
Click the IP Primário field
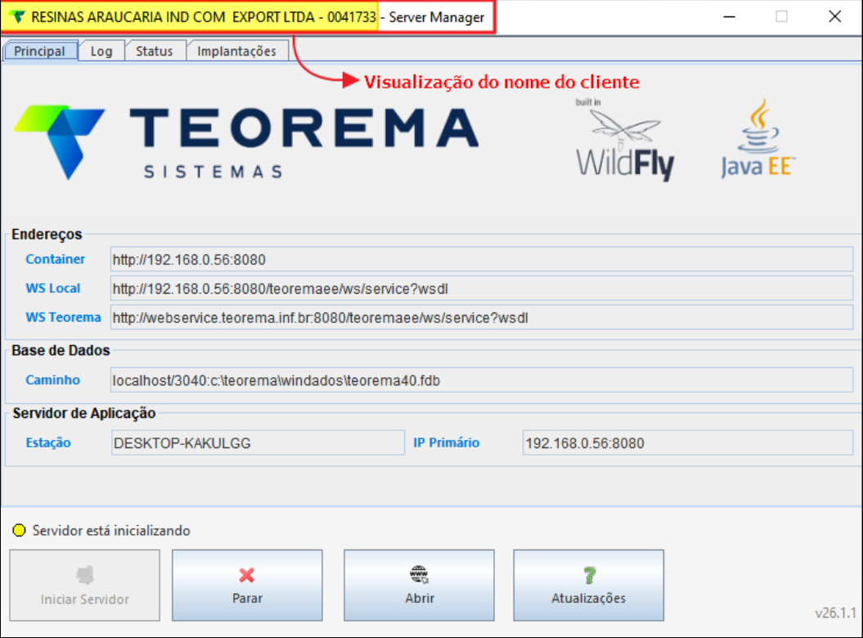point(687,443)
